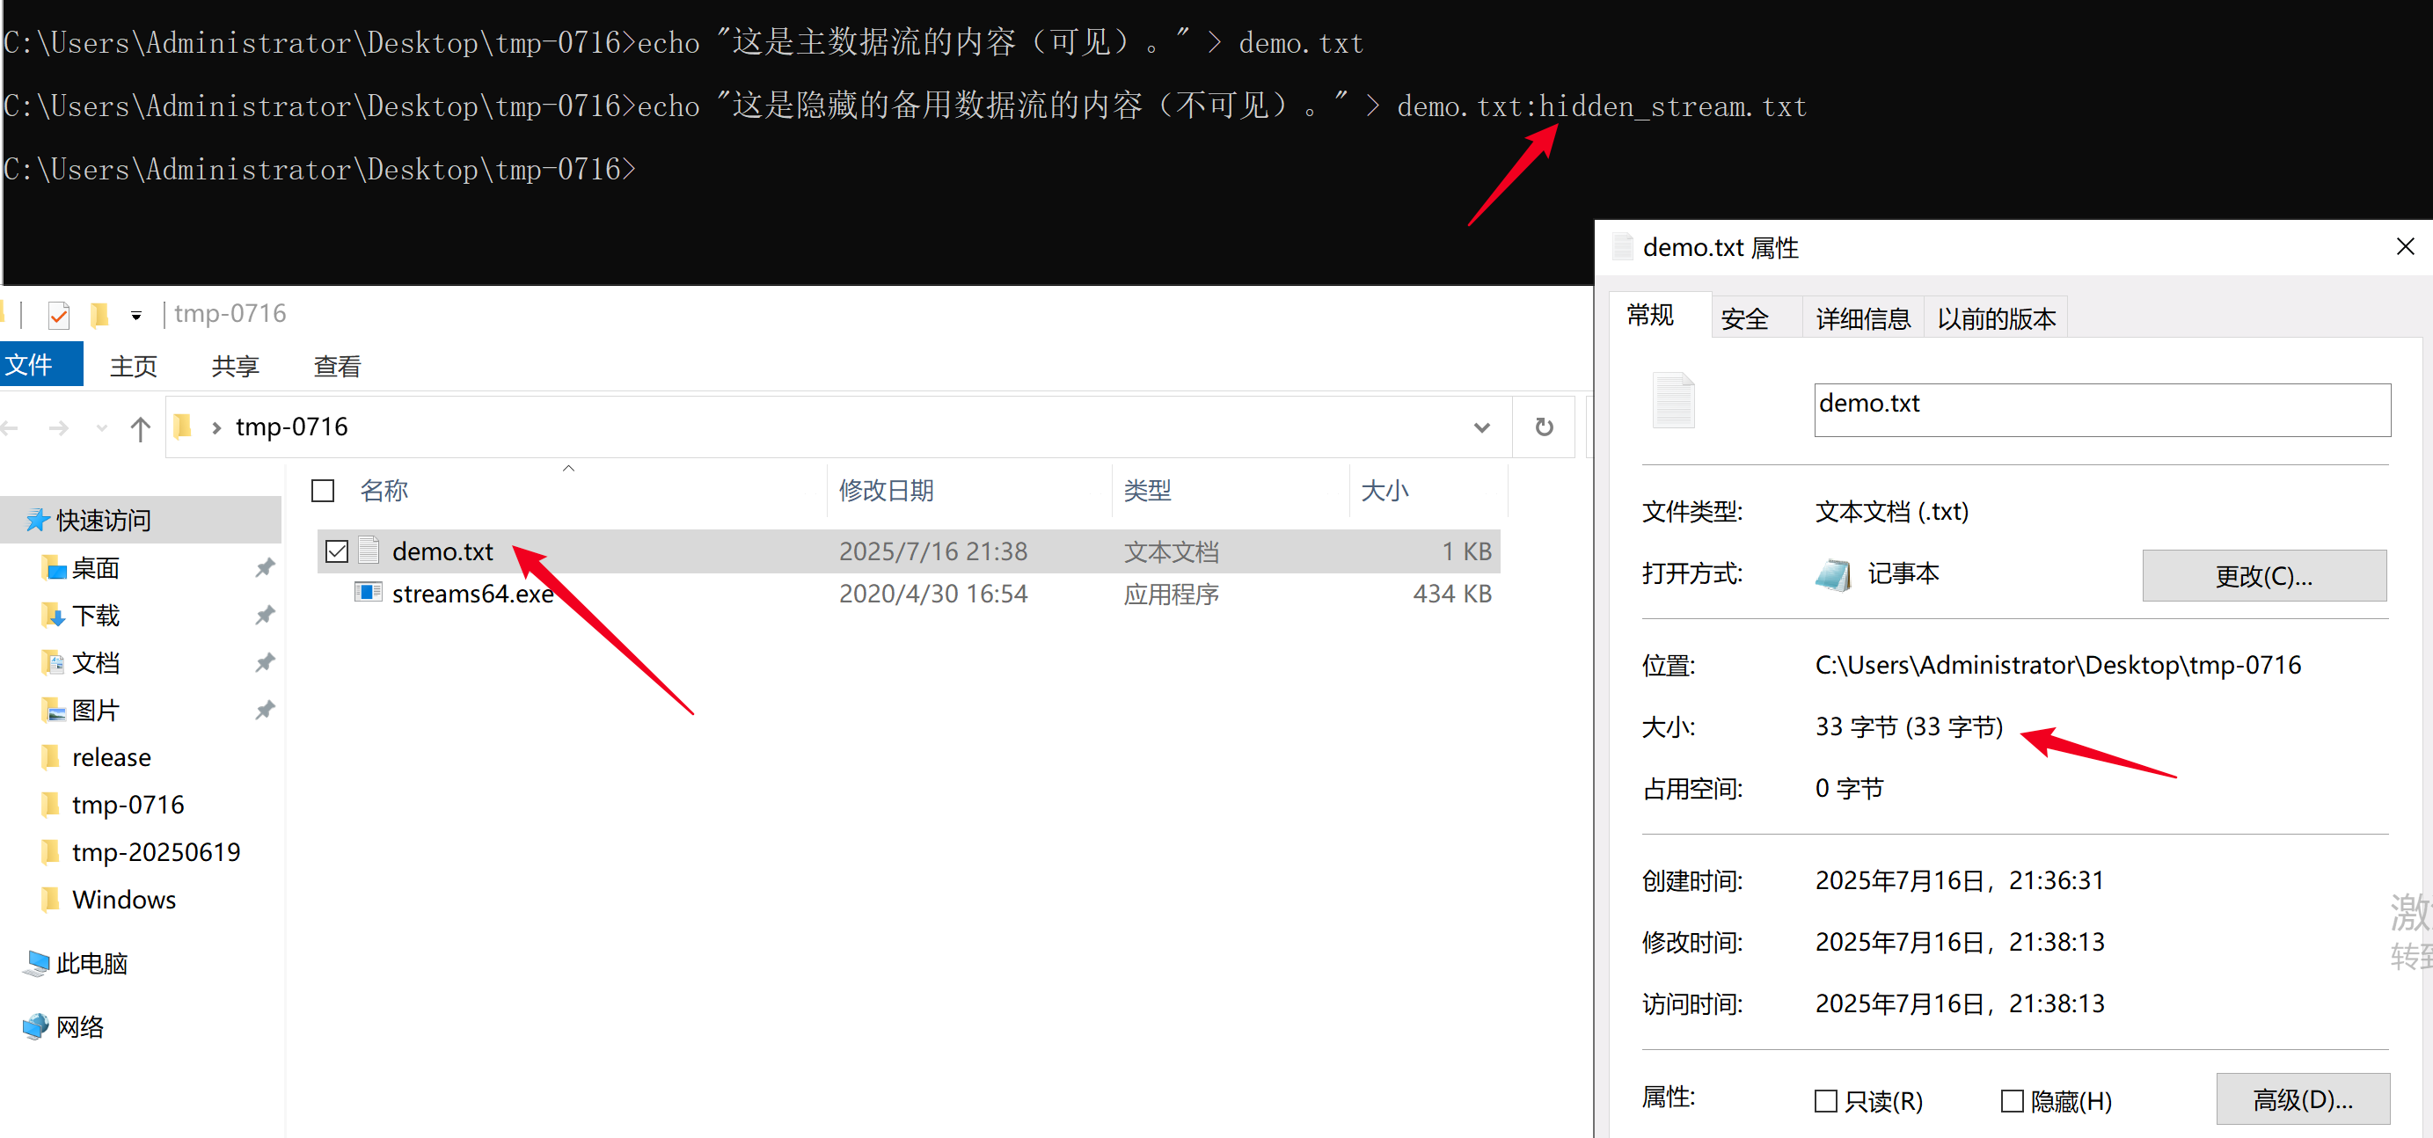This screenshot has height=1138, width=2433.
Task: Enable the 隐藏(H) hidden checkbox
Action: tap(2012, 1100)
